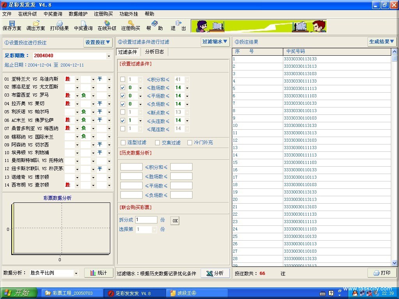Click the results list vertical scrollbar down arrow
The width and height of the screenshot is (399, 299).
click(394, 263)
